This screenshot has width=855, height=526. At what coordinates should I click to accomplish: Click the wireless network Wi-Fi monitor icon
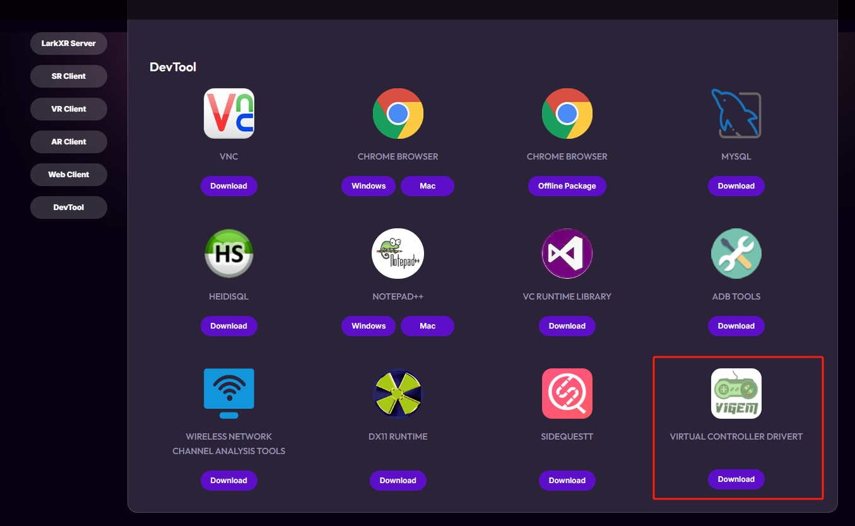(x=229, y=394)
